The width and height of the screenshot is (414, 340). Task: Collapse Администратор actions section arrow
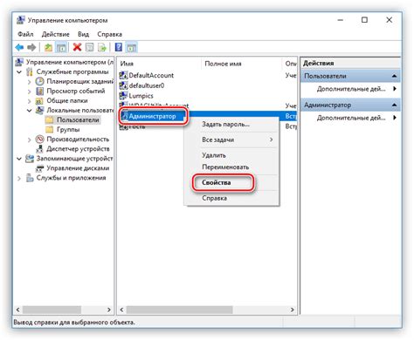(x=394, y=105)
